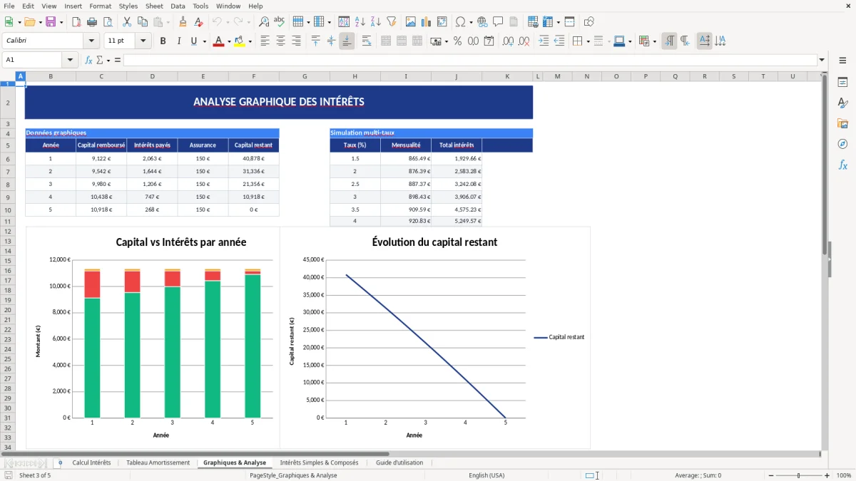Toggle wrap text for the cell
The image size is (856, 481).
[367, 41]
